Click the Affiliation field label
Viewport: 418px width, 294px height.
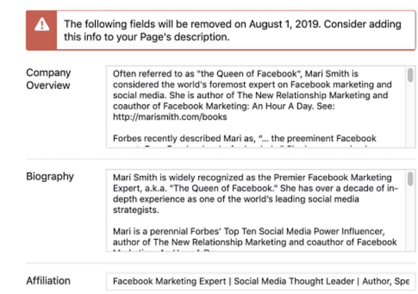click(x=48, y=281)
